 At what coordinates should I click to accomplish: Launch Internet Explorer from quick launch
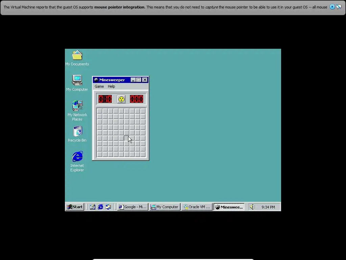(x=100, y=207)
